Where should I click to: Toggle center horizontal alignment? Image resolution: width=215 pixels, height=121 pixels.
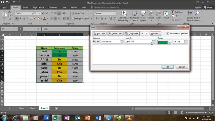click(55, 18)
